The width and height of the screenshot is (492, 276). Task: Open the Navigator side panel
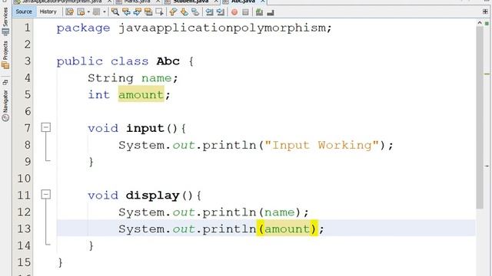[5, 106]
